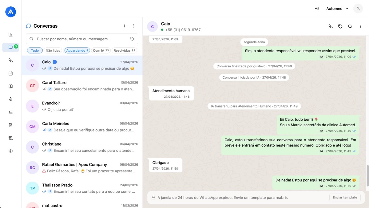Open the mat castro conversation
Image resolution: width=369 pixels, height=208 pixels.
[82, 204]
